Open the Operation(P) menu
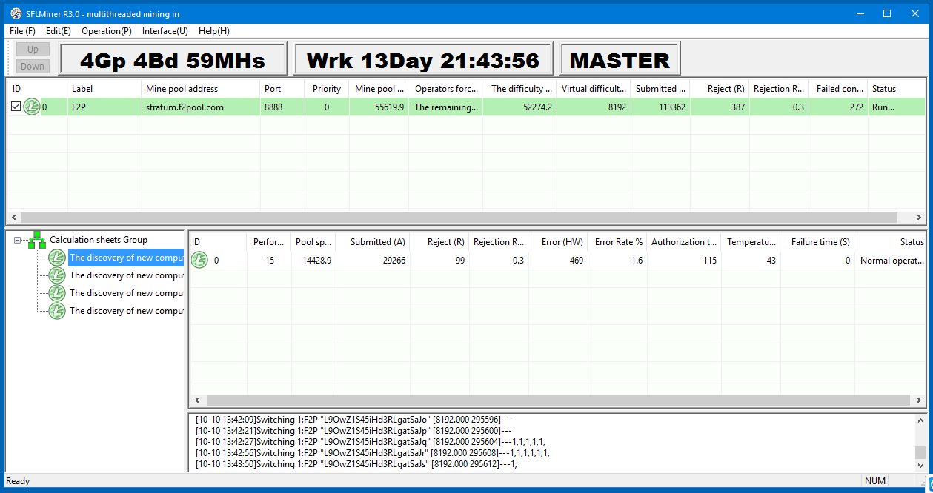The height and width of the screenshot is (493, 933). coord(106,31)
